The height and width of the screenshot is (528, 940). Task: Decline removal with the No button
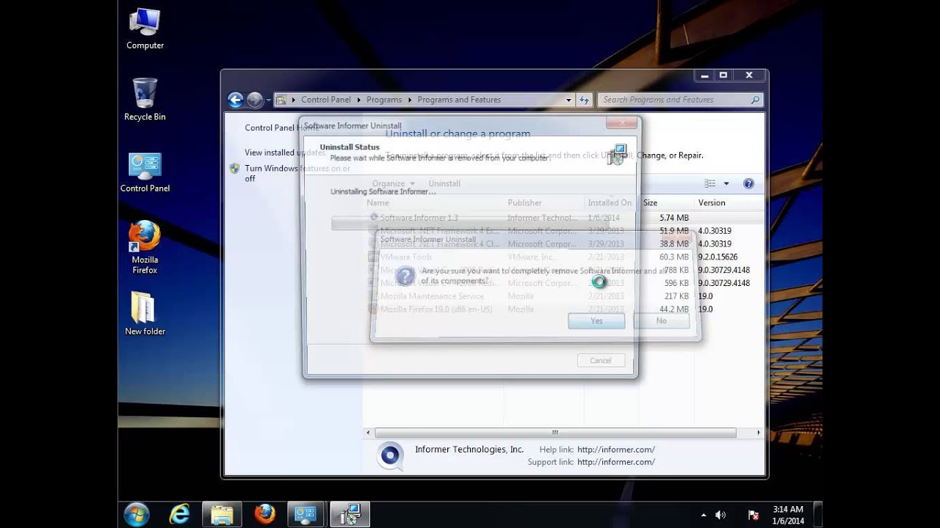[x=661, y=321]
